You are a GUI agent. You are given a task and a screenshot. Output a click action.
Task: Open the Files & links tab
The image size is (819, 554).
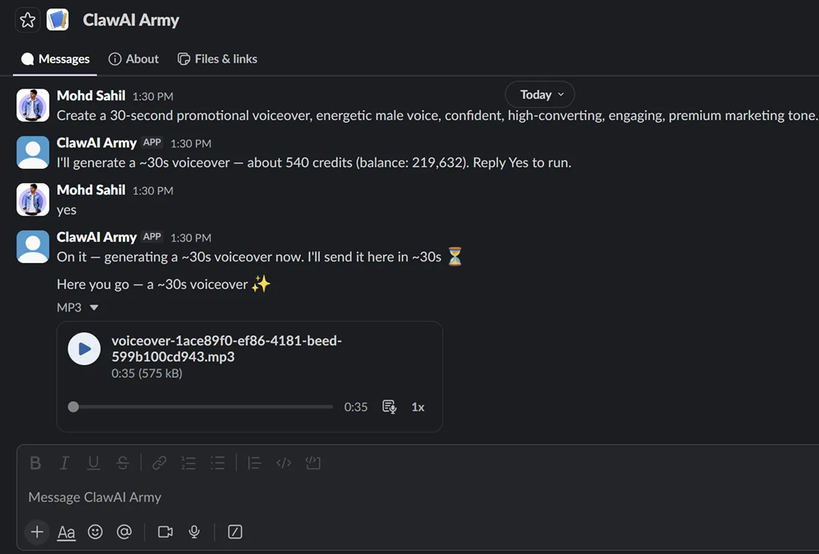pyautogui.click(x=217, y=59)
